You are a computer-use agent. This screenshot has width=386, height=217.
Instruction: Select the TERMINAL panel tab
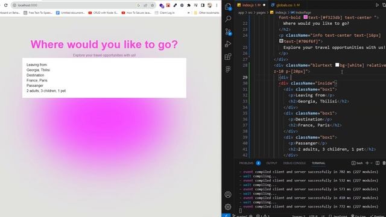pyautogui.click(x=318, y=163)
